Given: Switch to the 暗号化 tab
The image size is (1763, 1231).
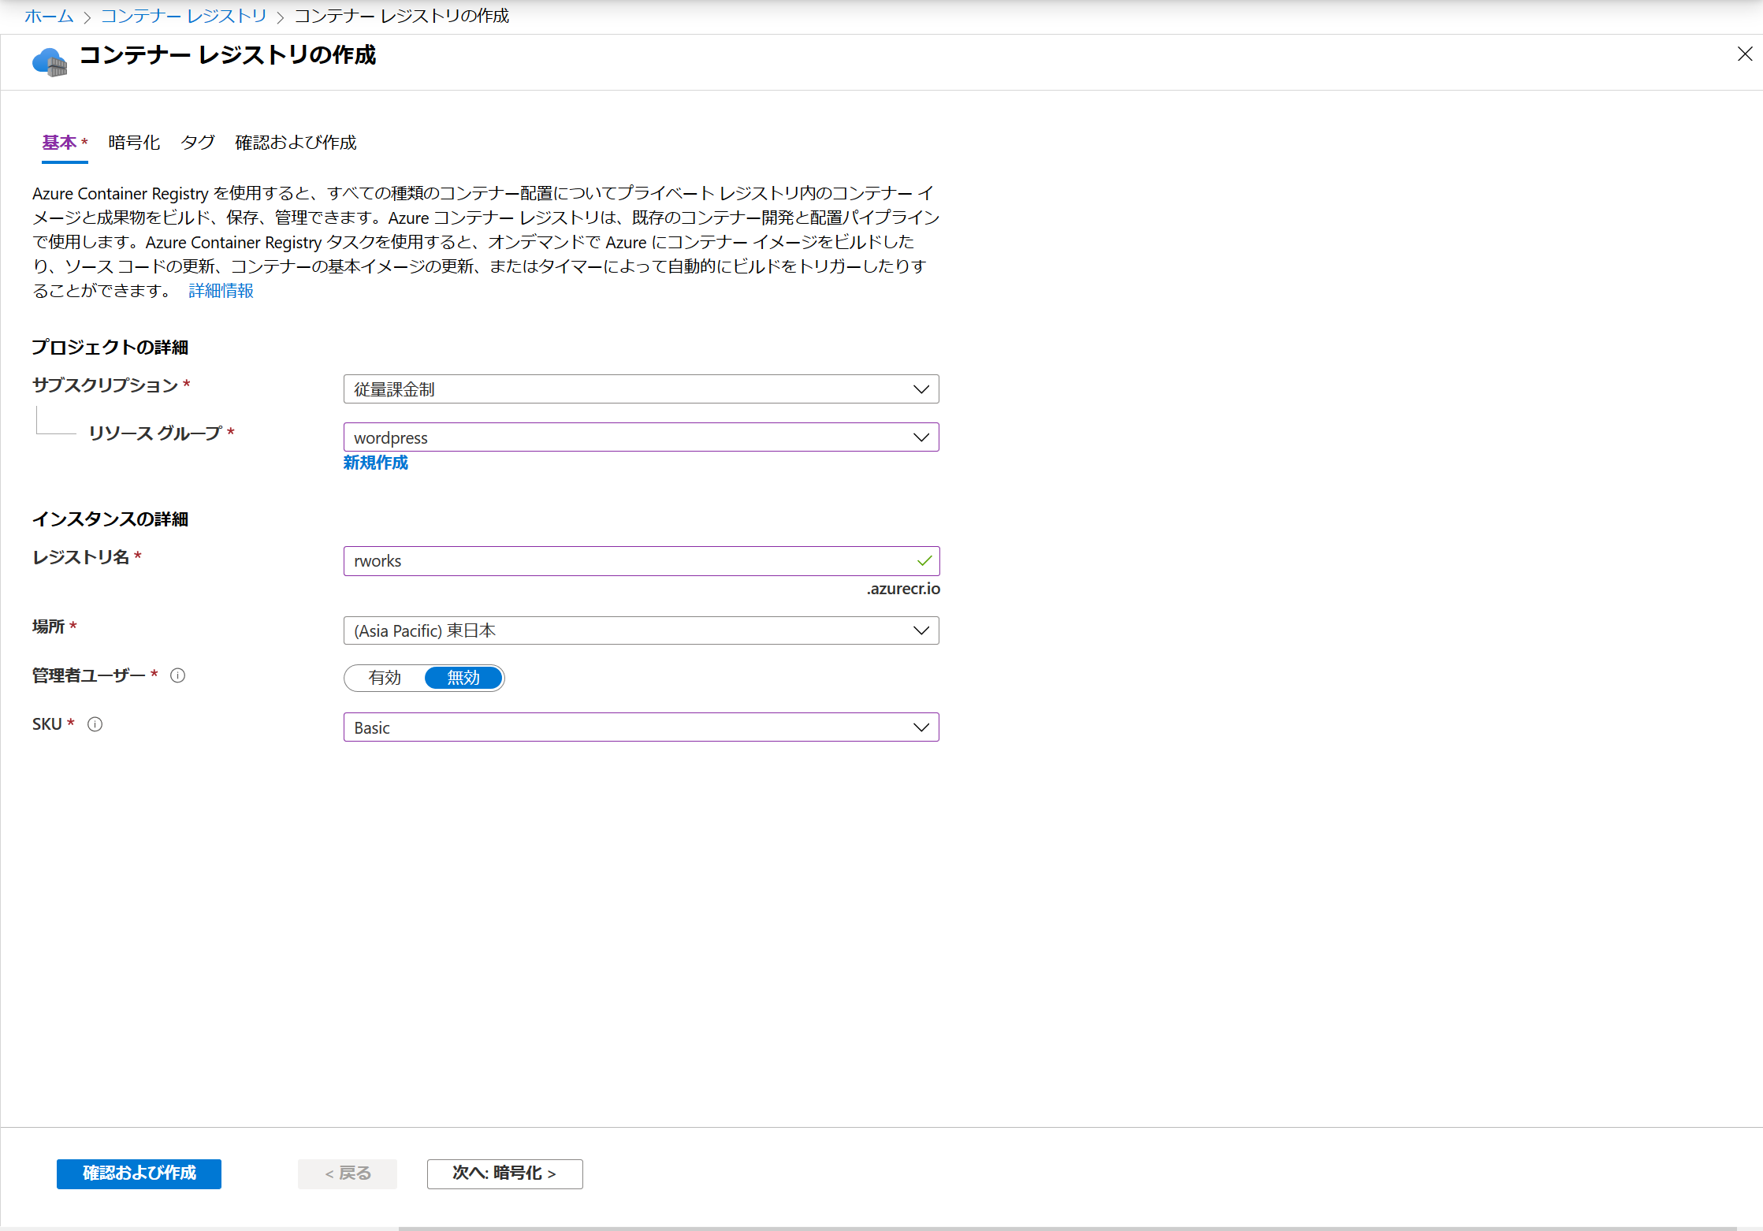Looking at the screenshot, I should [x=134, y=143].
